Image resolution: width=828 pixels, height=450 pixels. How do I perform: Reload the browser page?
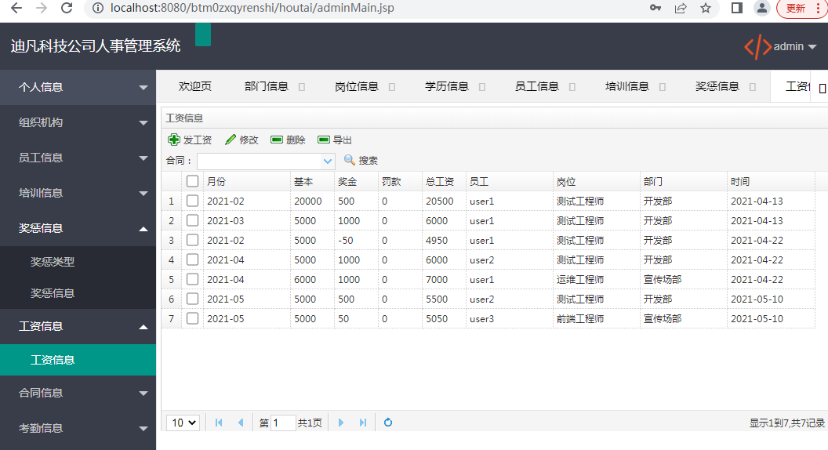tap(67, 8)
